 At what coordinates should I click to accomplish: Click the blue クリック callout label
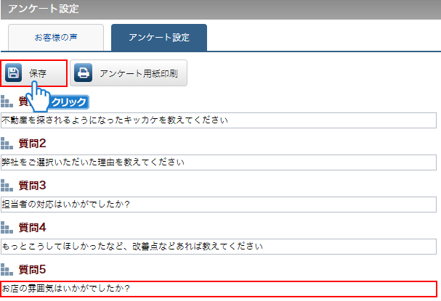[x=69, y=102]
